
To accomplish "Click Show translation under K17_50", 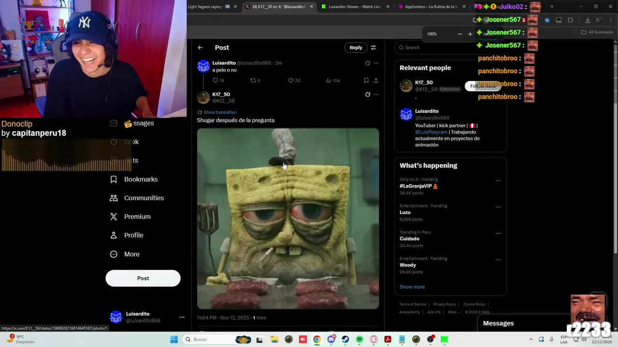I will (x=220, y=112).
